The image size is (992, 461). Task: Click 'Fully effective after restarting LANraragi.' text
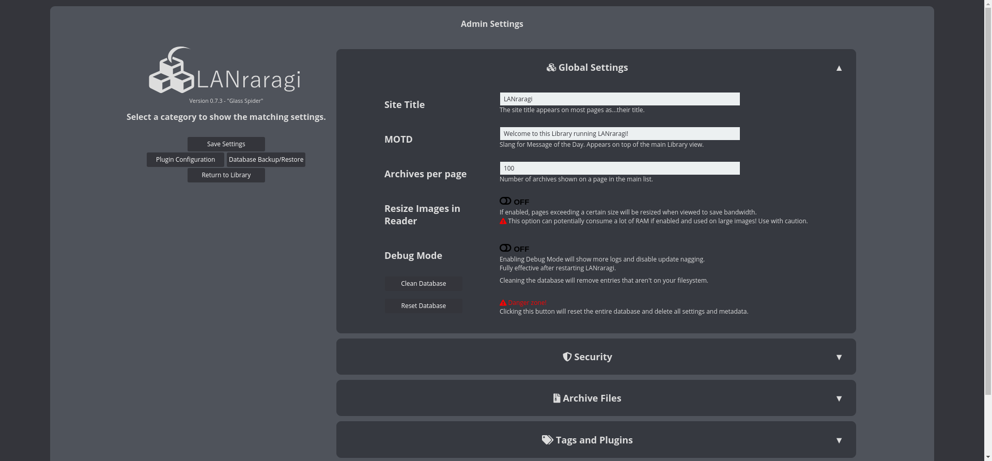(557, 268)
